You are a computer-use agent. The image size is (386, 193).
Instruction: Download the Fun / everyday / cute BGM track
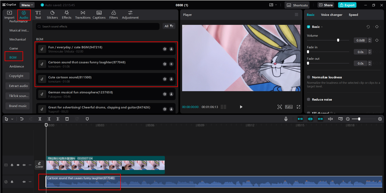point(171,49)
